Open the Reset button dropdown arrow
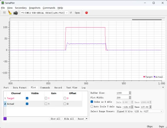 pos(86,119)
